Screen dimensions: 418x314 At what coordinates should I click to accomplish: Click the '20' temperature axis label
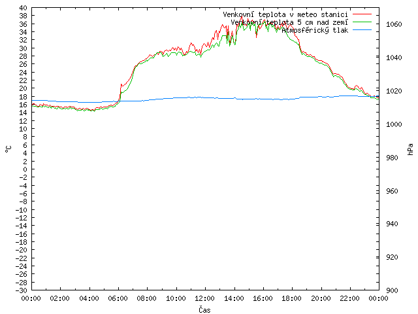[24, 89]
